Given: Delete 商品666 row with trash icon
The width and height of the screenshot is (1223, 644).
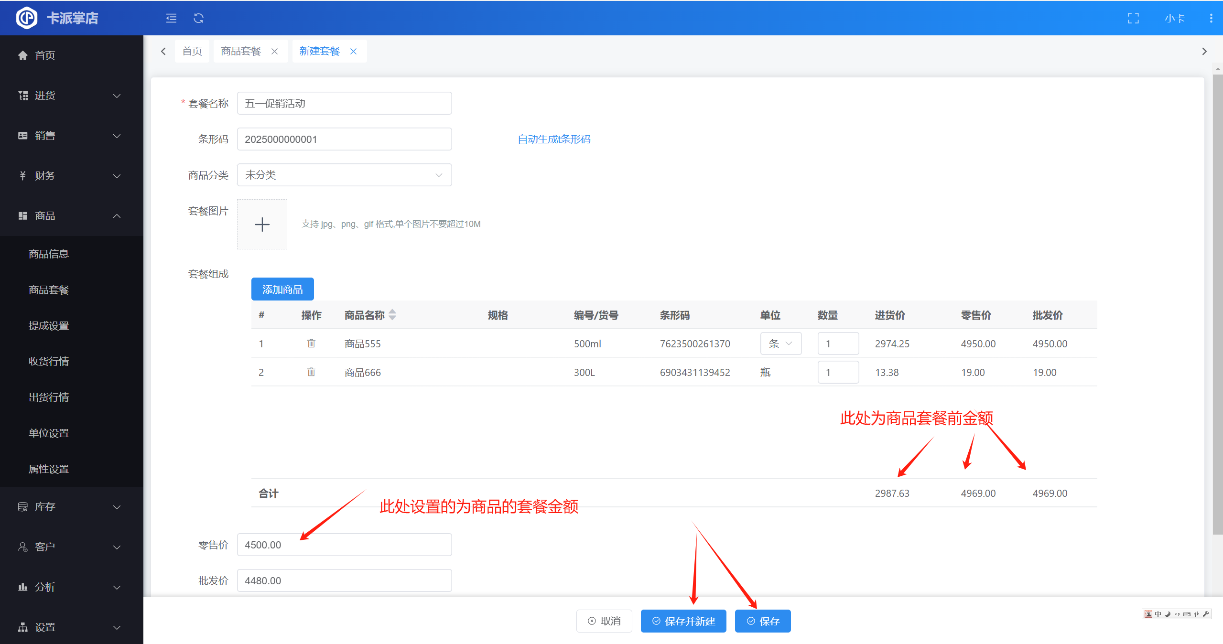Looking at the screenshot, I should (311, 372).
